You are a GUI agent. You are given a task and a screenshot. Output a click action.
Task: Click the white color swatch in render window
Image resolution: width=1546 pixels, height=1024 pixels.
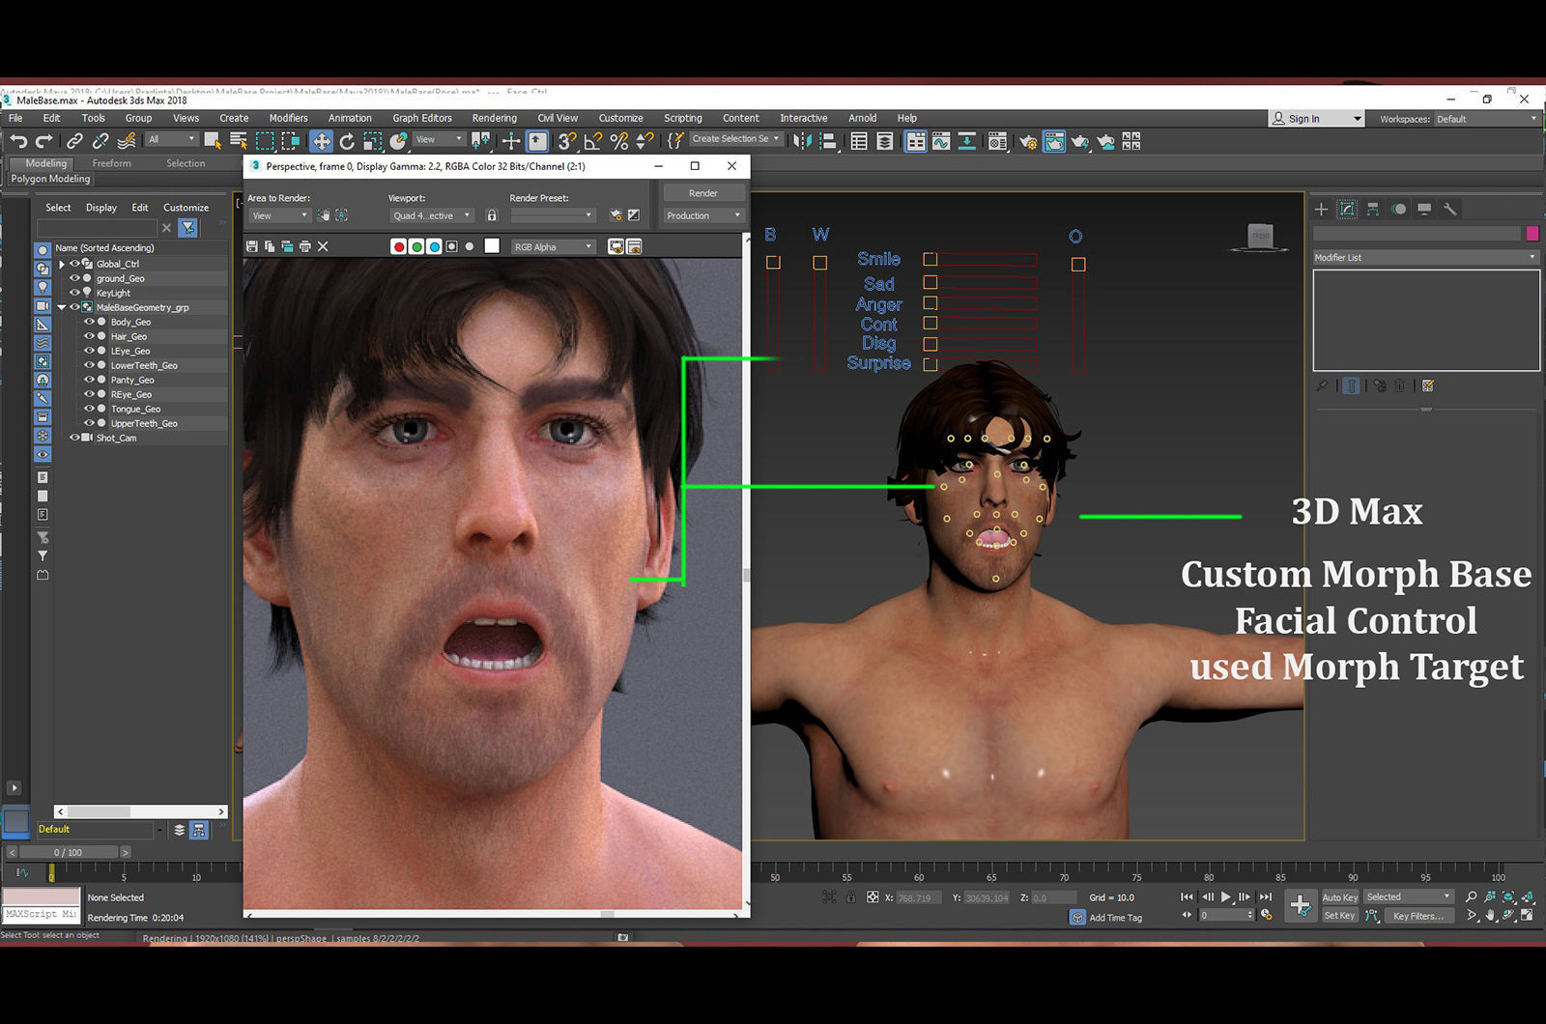492,246
